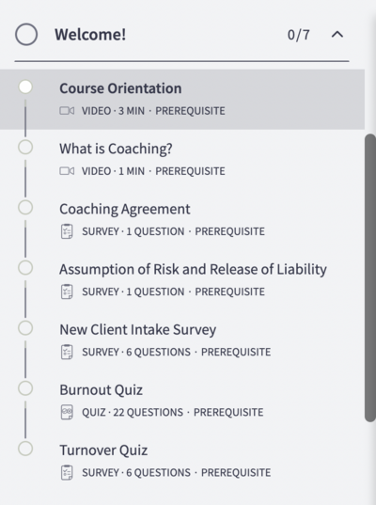This screenshot has width=376, height=505.
Task: Click the video icon under Course Orientation
Action: click(67, 111)
